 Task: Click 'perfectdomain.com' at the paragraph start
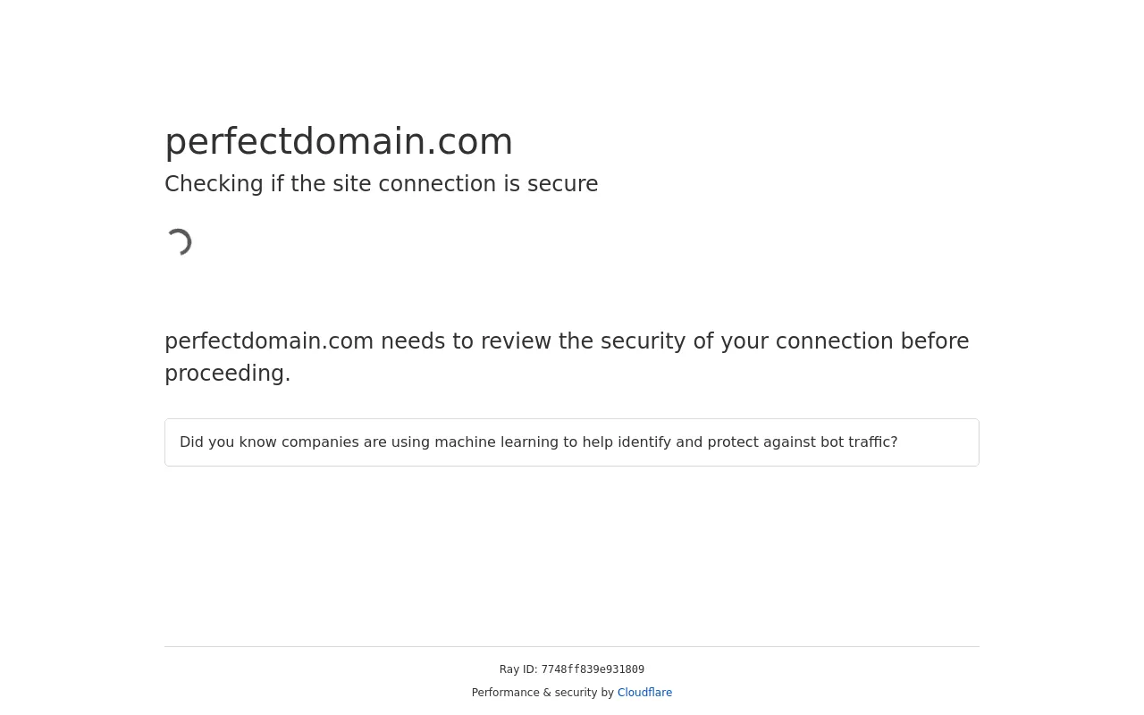coord(269,341)
